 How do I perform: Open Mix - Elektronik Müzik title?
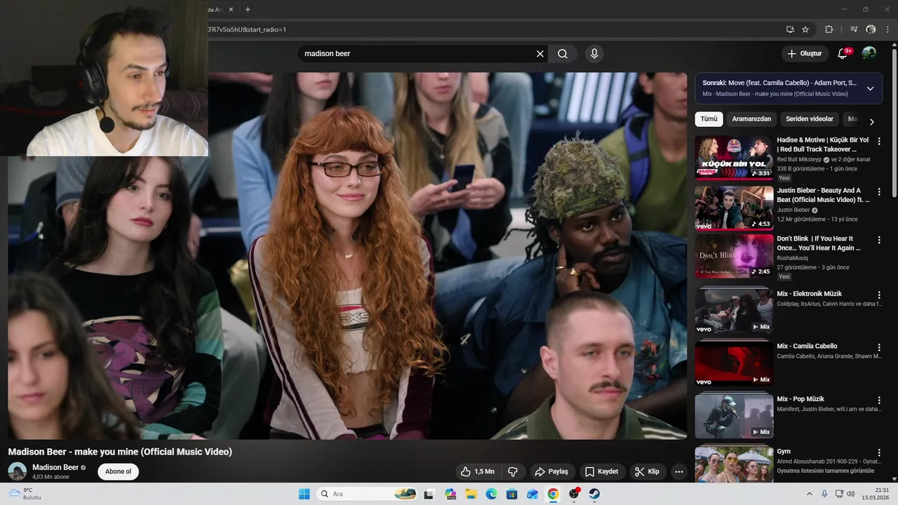(809, 294)
